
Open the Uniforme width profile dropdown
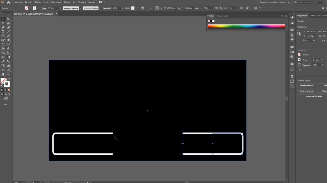[80, 8]
